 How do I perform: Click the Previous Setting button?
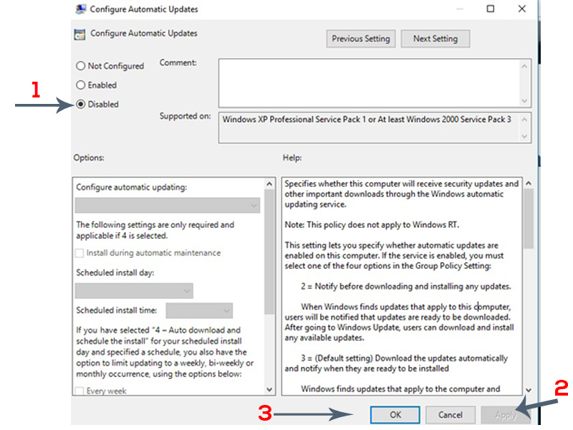point(361,39)
